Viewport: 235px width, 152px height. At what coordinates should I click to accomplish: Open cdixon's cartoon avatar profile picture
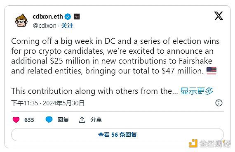21,20
